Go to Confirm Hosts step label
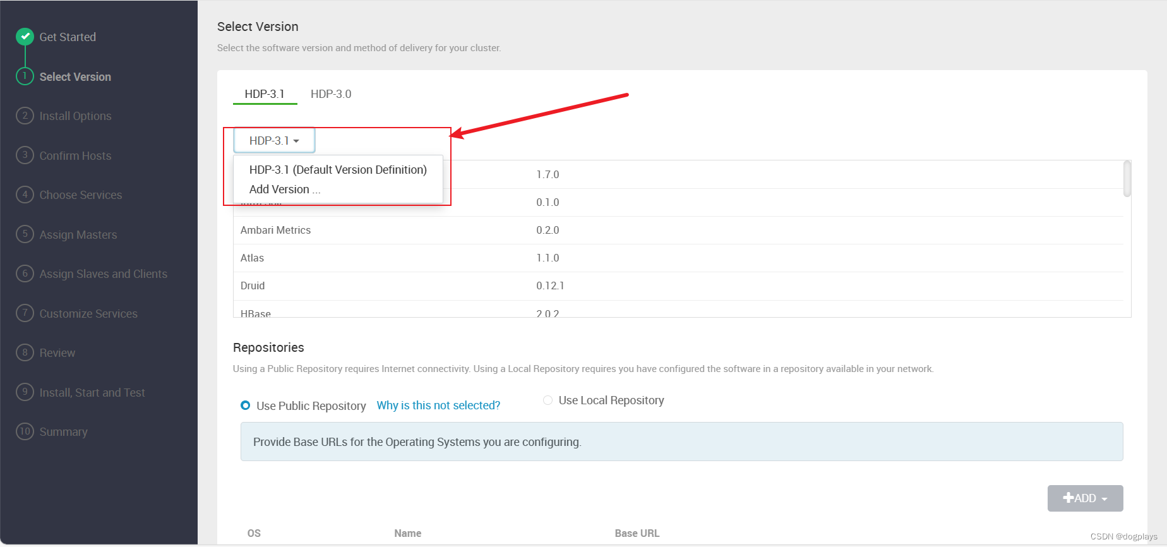Image resolution: width=1167 pixels, height=547 pixels. pos(75,156)
